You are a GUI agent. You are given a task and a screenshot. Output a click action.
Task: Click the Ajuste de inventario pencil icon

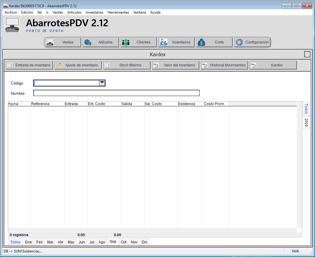(58, 65)
